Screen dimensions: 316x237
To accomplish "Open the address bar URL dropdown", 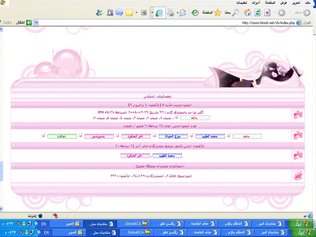I will [x=37, y=23].
